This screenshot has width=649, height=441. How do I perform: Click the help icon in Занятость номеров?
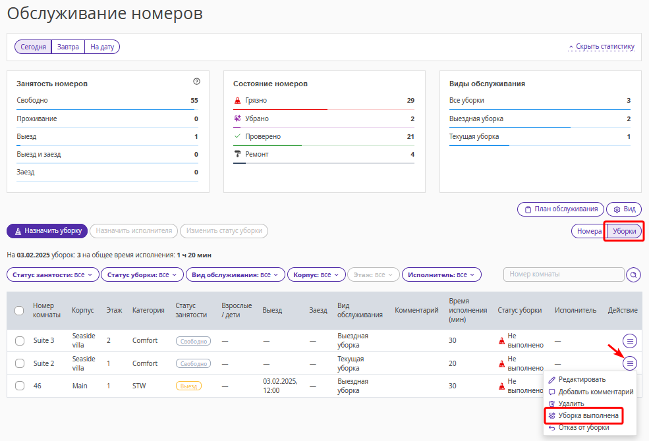click(x=196, y=82)
